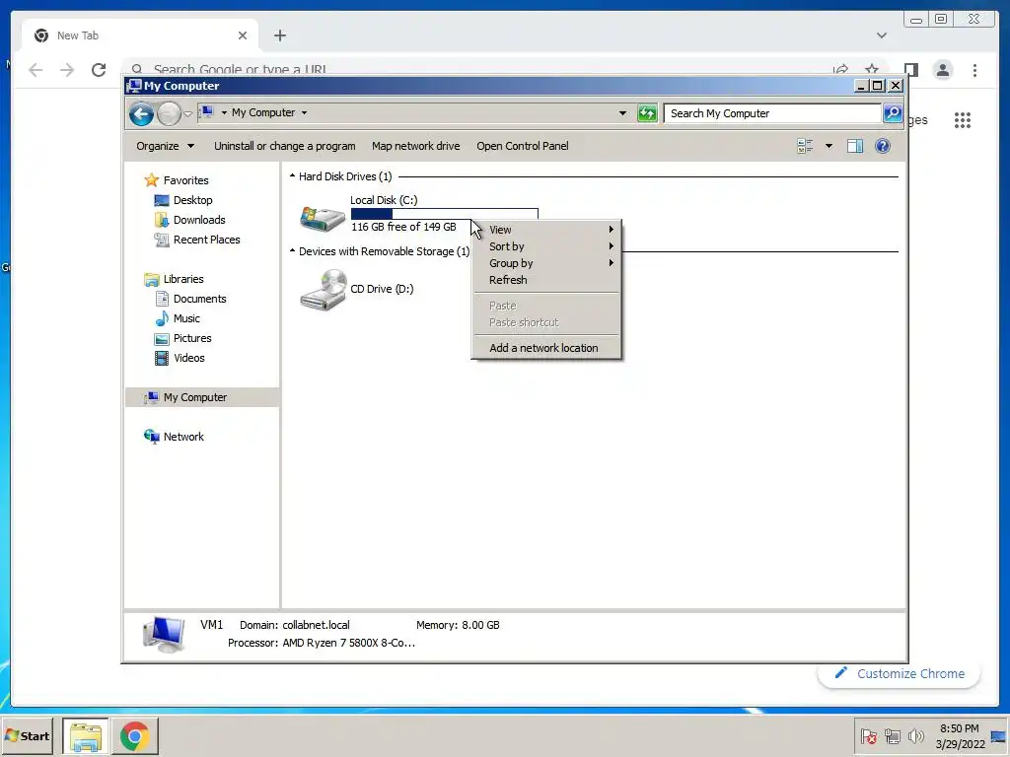Viewport: 1010px width, 757px height.
Task: Open recent pages dropdown beside Forward arrow
Action: click(187, 114)
